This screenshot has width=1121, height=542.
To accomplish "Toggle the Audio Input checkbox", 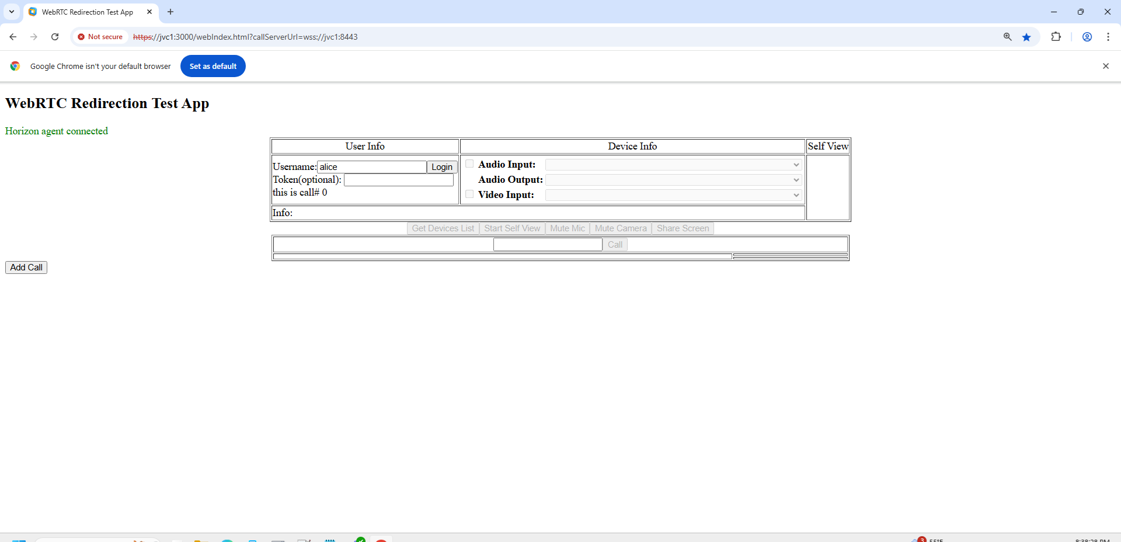I will point(469,164).
